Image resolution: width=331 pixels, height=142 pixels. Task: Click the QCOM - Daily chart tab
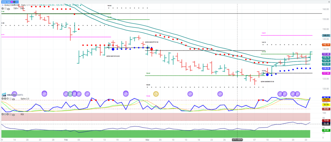tap(7, 2)
